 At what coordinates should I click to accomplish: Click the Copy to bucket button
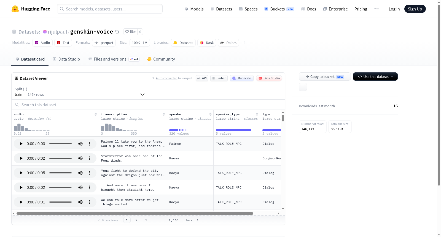(325, 77)
